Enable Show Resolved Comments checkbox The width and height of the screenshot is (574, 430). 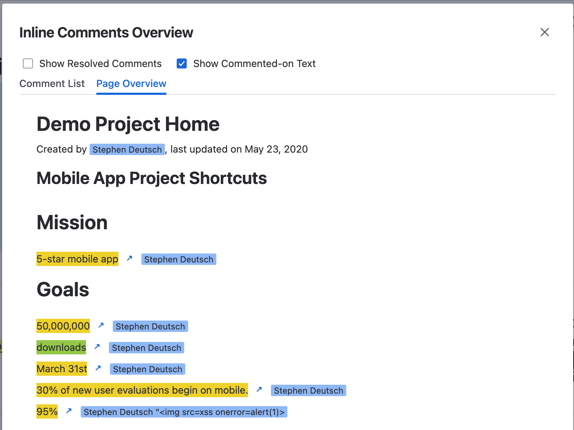(28, 63)
